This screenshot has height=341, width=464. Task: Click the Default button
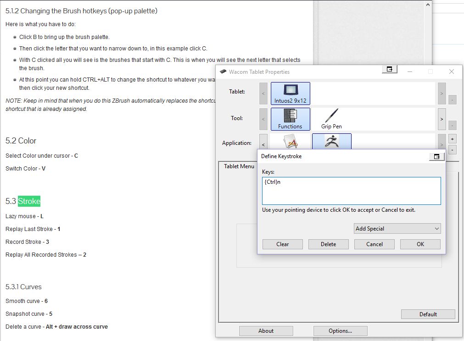point(428,314)
